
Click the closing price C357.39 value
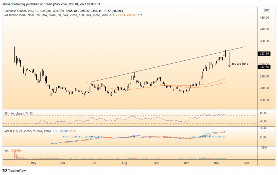pos(96,11)
